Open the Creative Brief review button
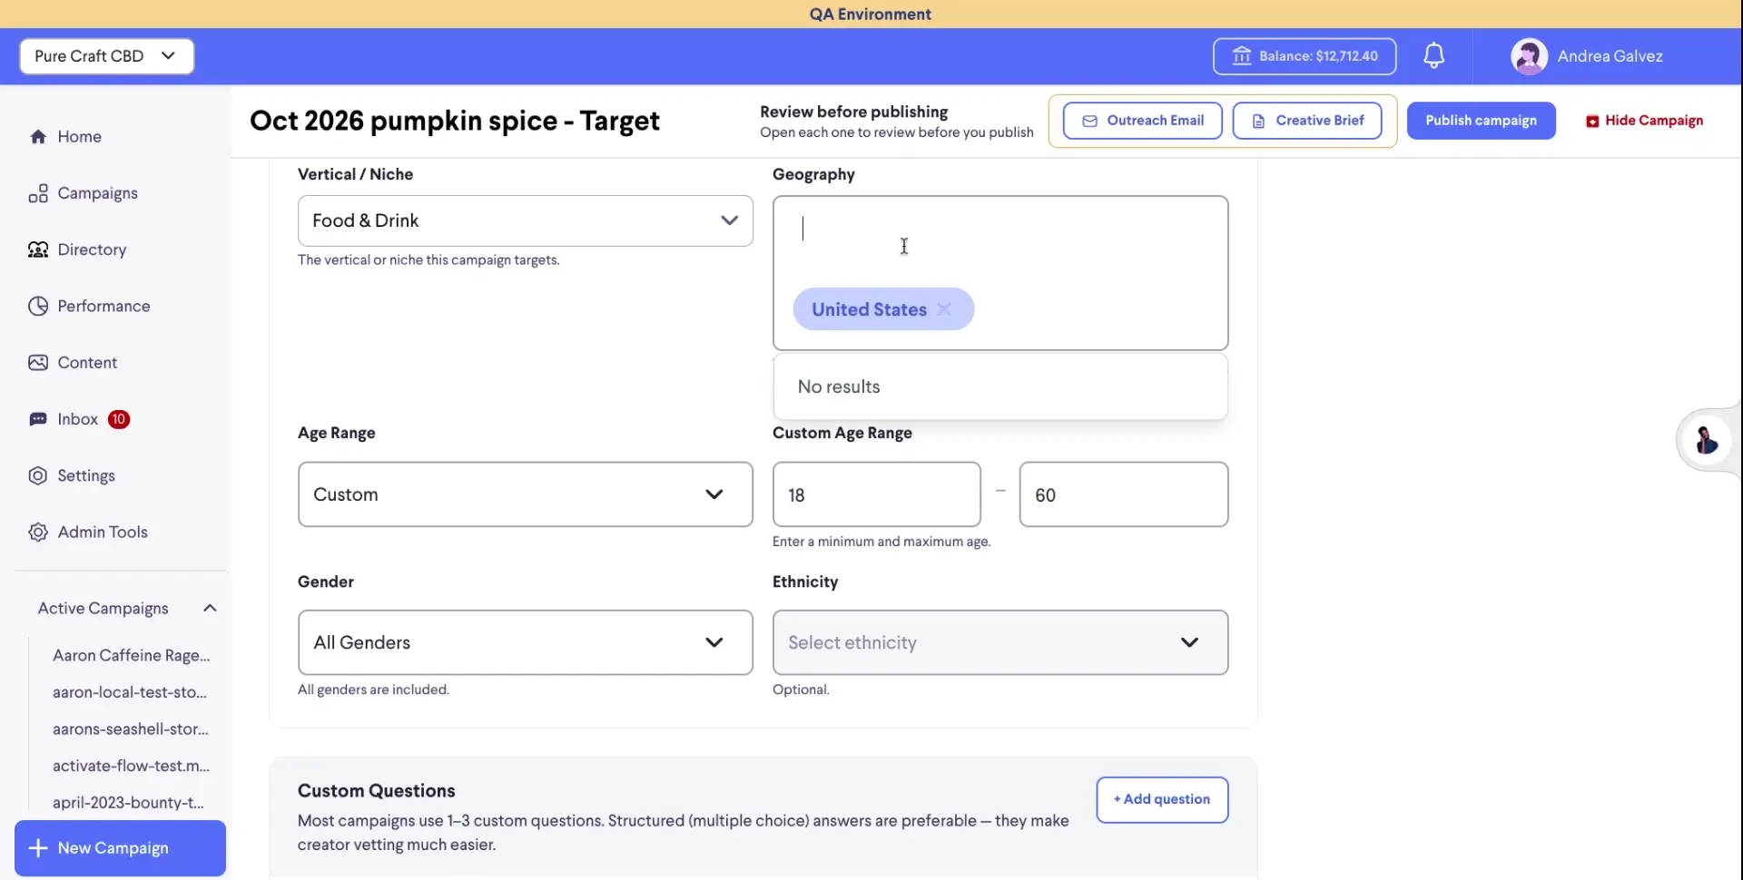Viewport: 1743px width, 880px height. click(1307, 121)
